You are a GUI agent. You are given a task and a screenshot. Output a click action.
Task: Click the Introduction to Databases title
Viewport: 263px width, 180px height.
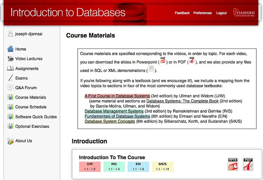pyautogui.click(x=68, y=12)
